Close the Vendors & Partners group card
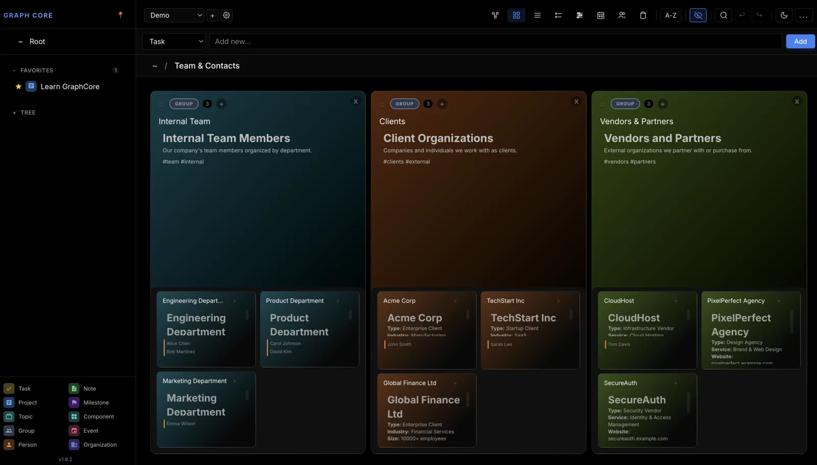 797,101
